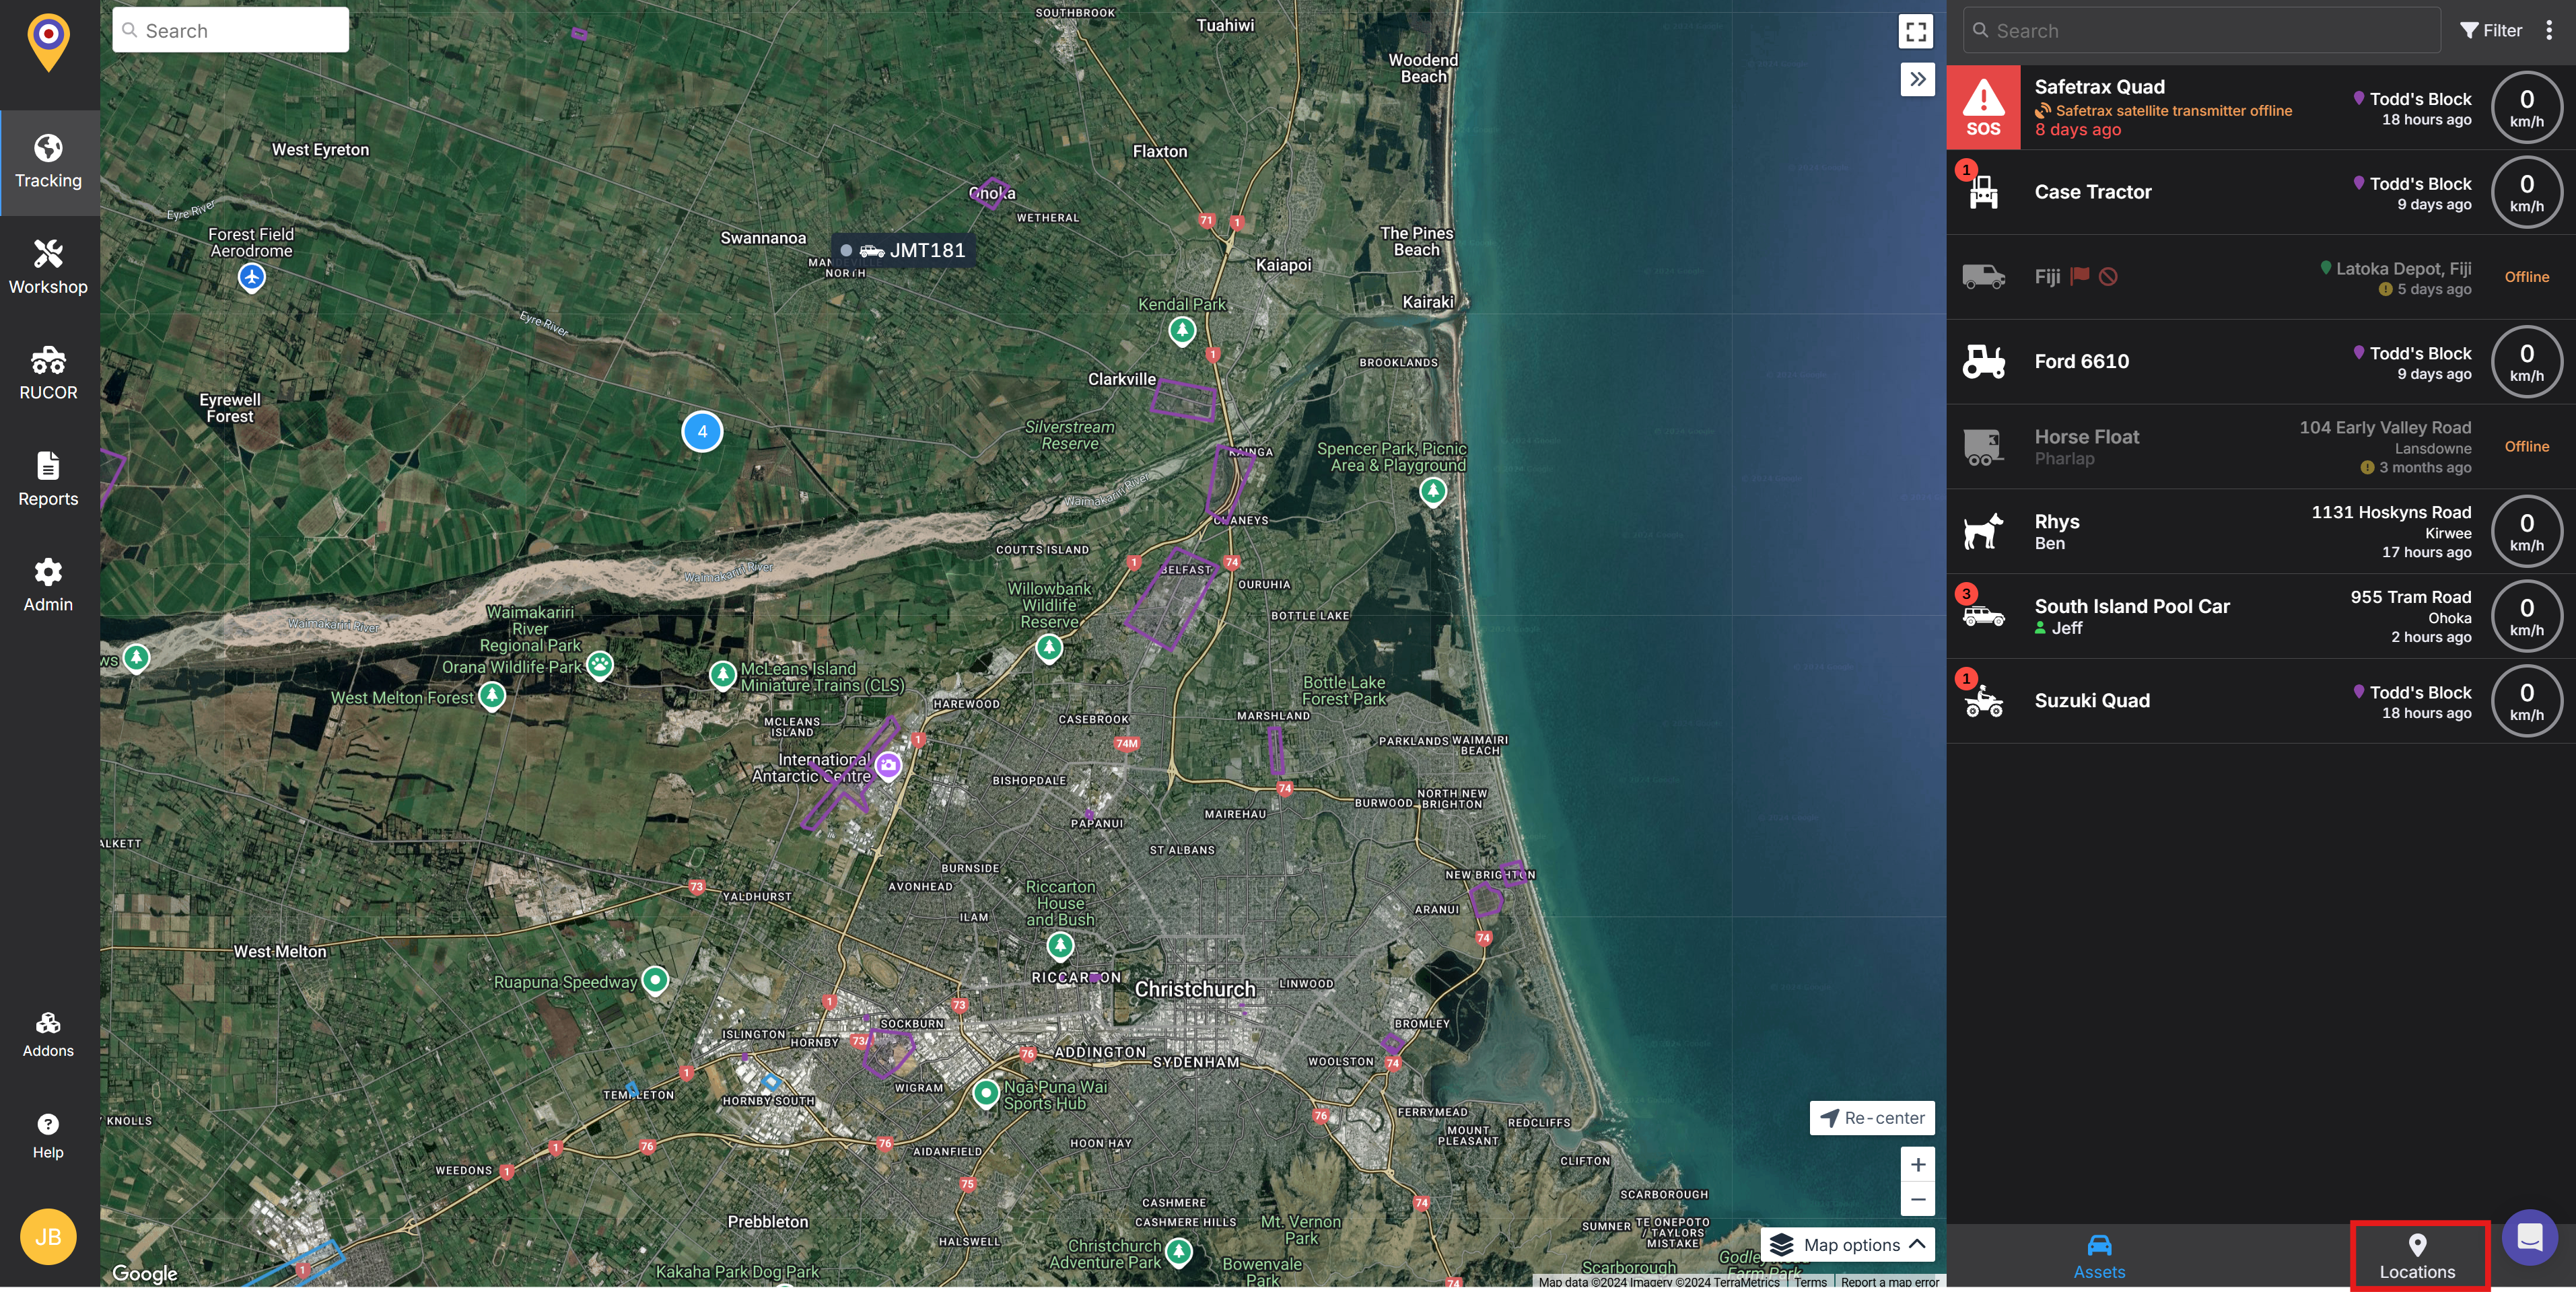The width and height of the screenshot is (2576, 1292).
Task: Select the Fiji truck asset icon
Action: (1983, 276)
